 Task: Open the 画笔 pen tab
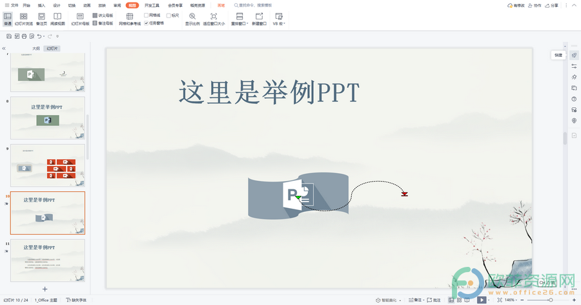[221, 5]
